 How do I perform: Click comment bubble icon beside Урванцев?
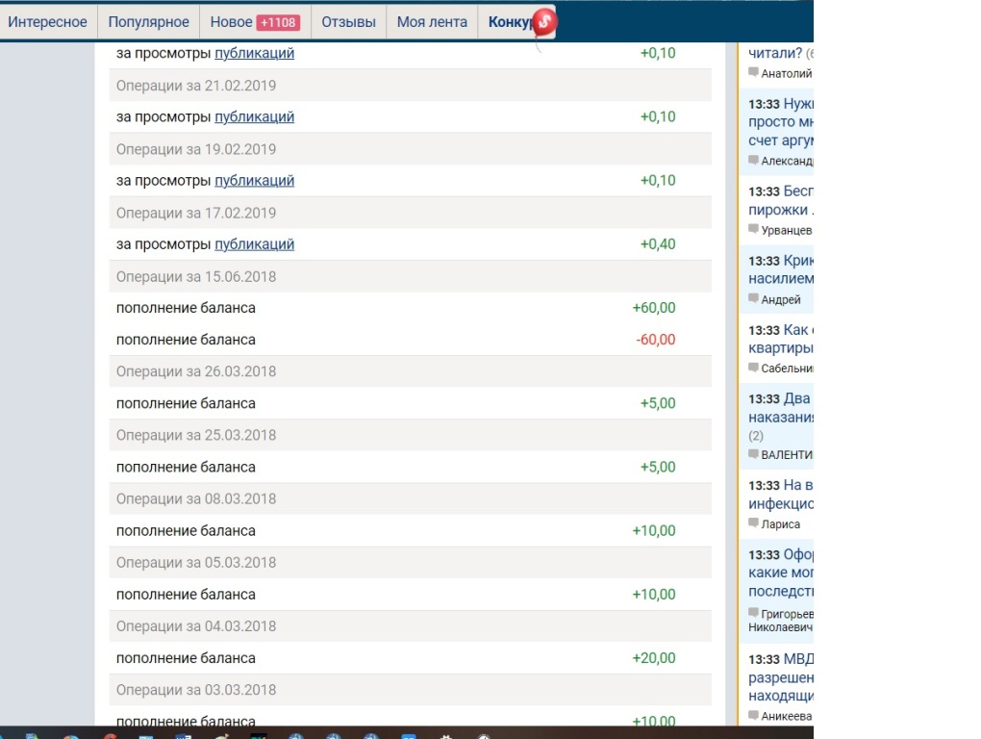coord(754,229)
